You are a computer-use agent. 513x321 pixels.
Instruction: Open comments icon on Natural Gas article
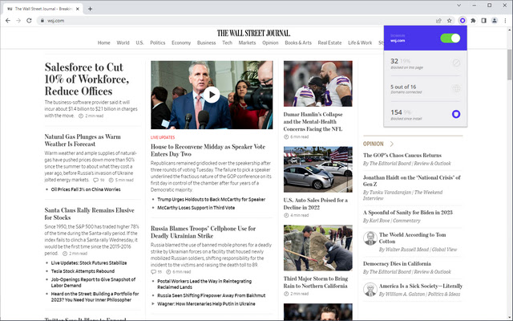pyautogui.click(x=96, y=180)
